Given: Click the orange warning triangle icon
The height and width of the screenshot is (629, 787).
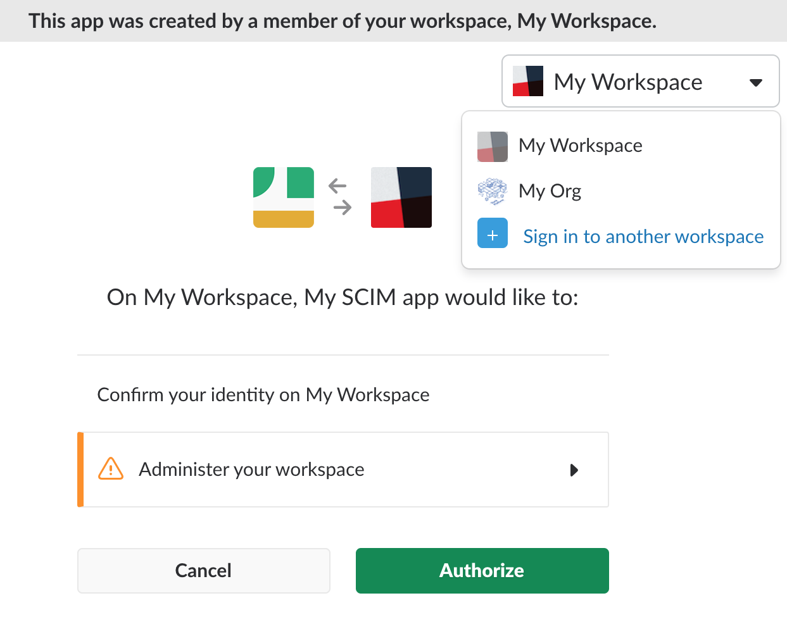Looking at the screenshot, I should click(x=111, y=469).
